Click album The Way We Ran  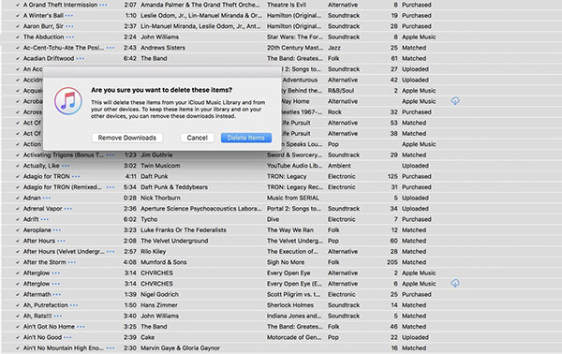coord(290,230)
